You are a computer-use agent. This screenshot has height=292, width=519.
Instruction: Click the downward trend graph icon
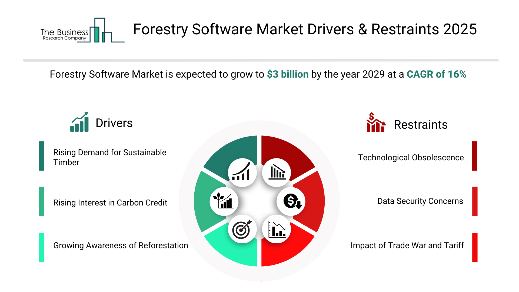[x=277, y=229]
